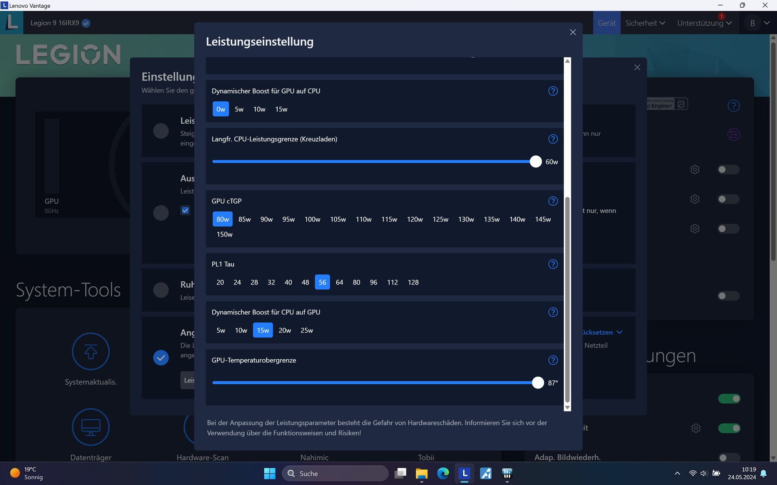Image resolution: width=777 pixels, height=485 pixels.
Task: Click help icon for PL1 Tau
Action: click(x=553, y=264)
